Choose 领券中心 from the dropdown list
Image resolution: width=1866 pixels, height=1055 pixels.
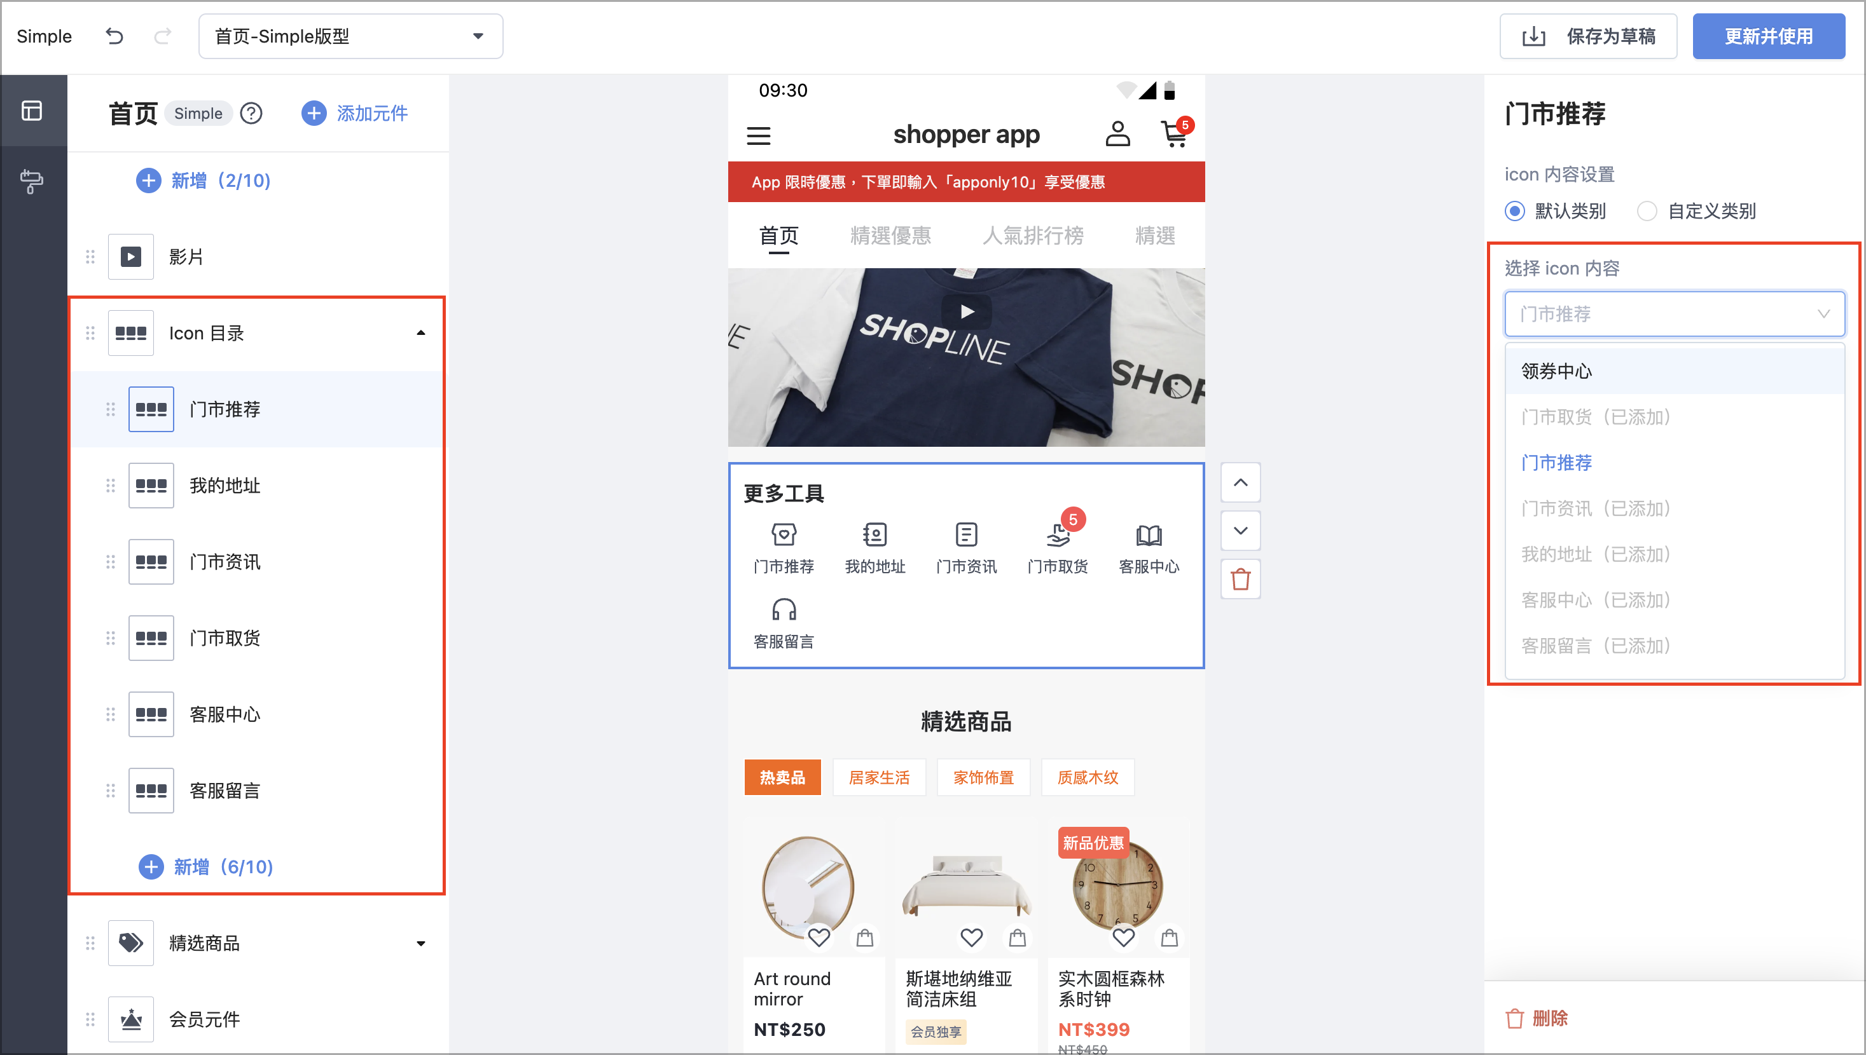(x=1674, y=372)
